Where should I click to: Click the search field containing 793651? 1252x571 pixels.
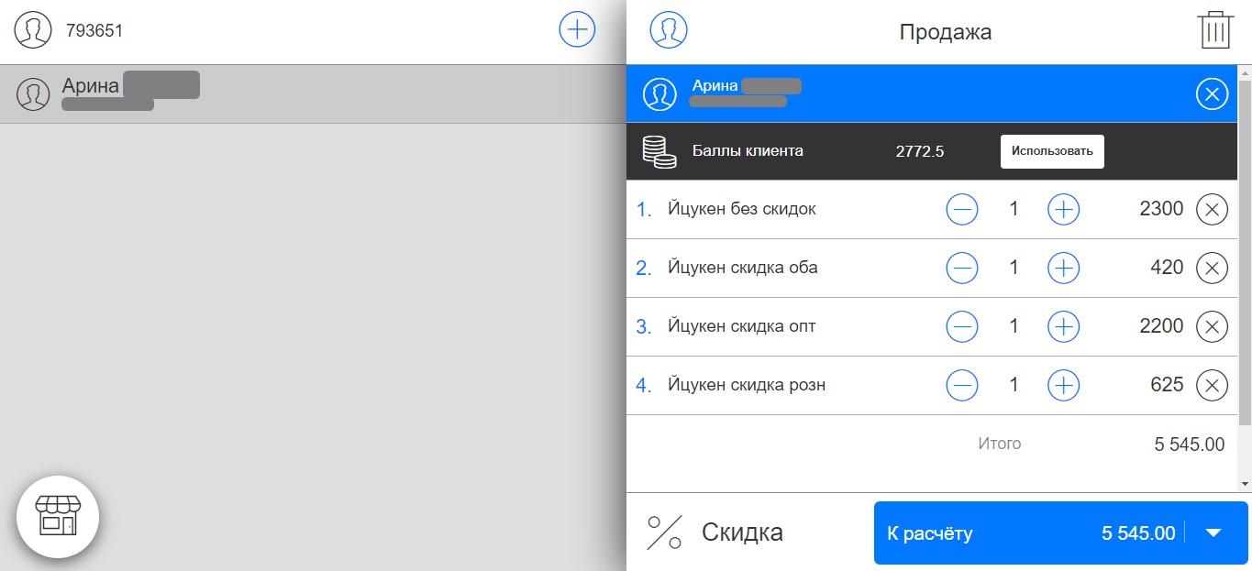(303, 30)
